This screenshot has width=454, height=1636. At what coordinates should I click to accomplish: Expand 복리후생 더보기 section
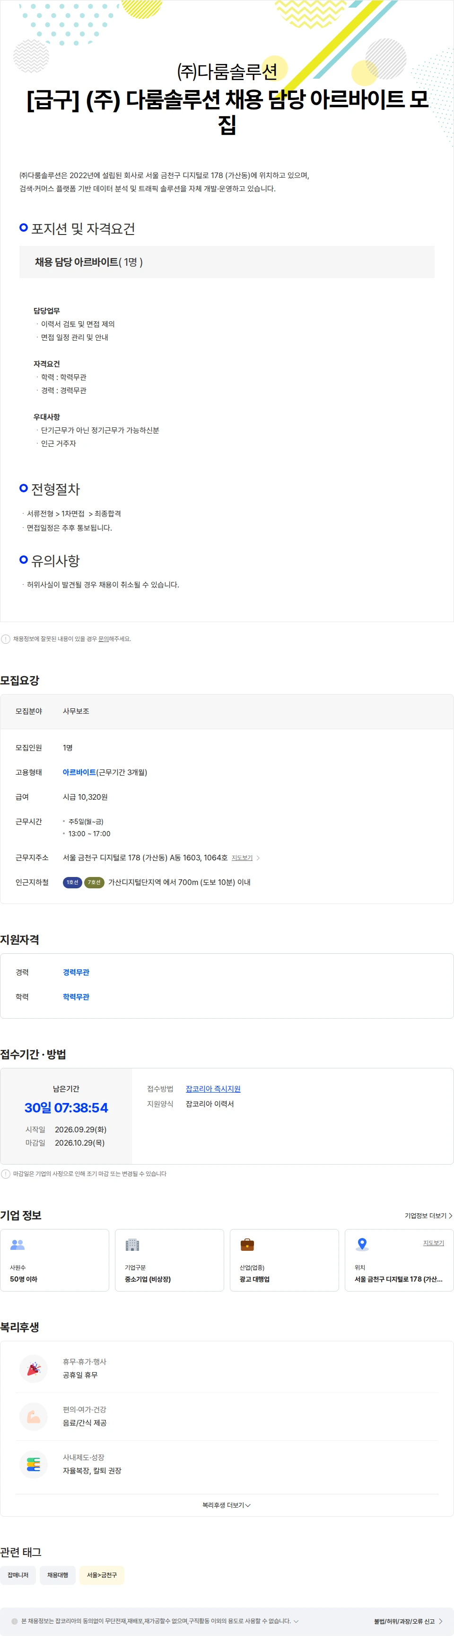point(227,1505)
